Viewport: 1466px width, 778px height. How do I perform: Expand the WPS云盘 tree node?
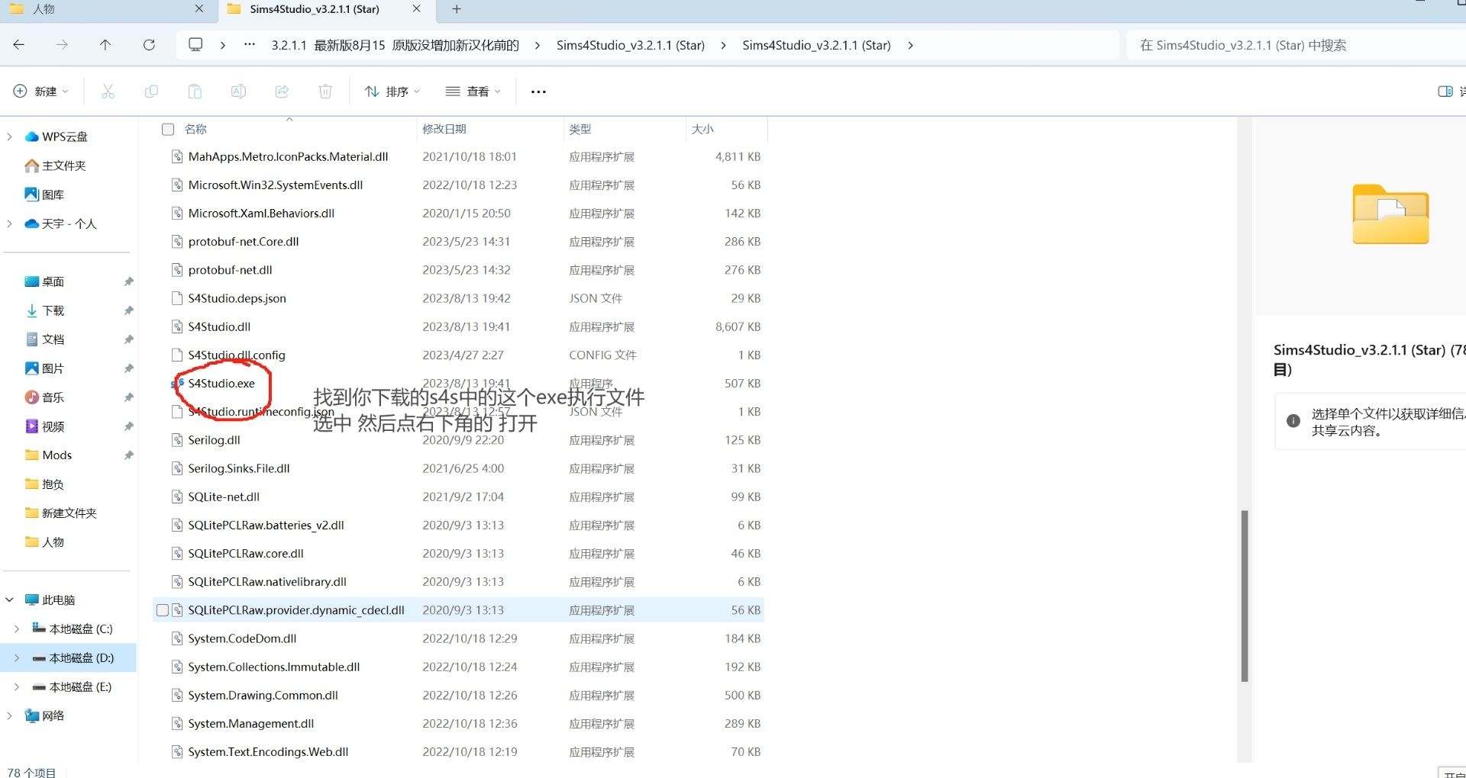click(9, 137)
